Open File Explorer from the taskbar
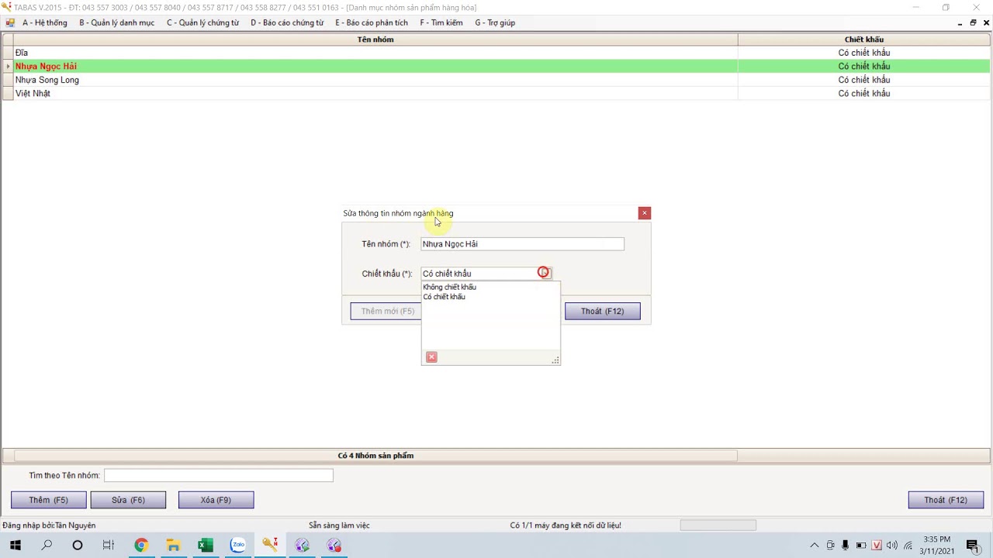Screen dimensions: 993x558 point(173,546)
